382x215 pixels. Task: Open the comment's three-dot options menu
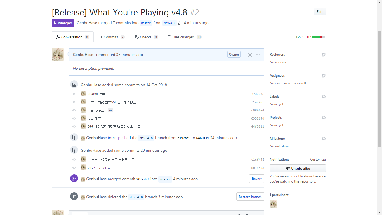point(258,55)
